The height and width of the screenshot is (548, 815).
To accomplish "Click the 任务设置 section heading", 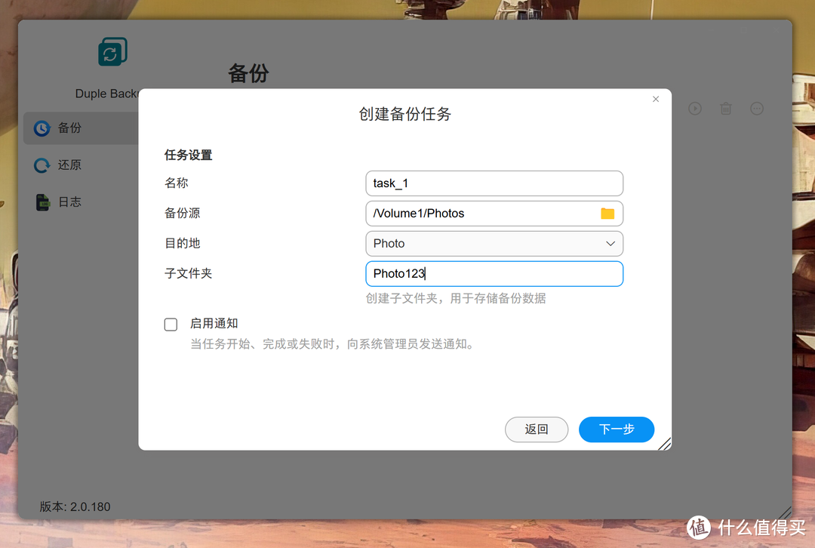I will [x=188, y=155].
